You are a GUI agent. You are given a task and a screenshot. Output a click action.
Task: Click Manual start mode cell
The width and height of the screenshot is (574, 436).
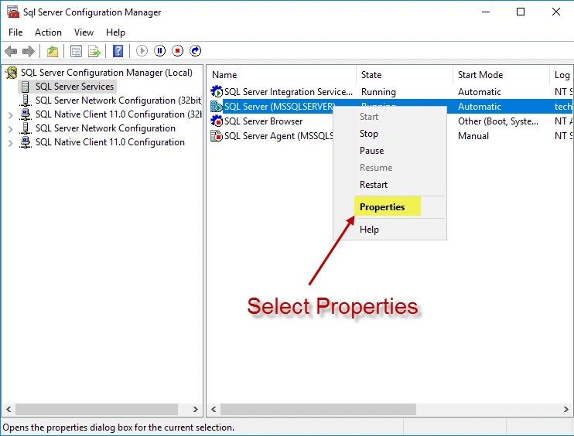473,136
